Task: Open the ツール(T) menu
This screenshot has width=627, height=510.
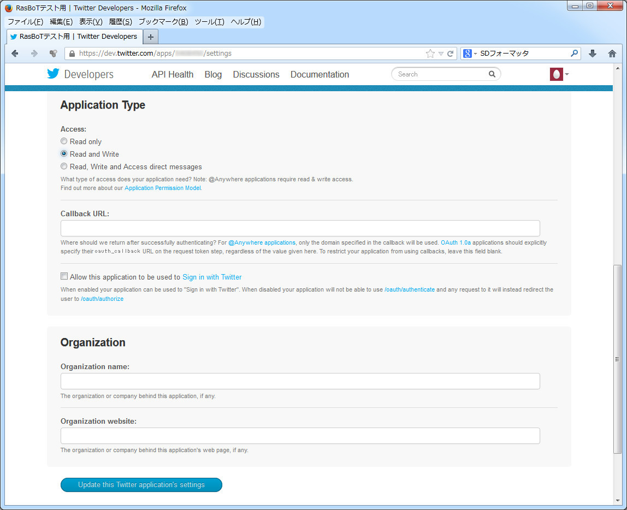Action: [x=210, y=22]
